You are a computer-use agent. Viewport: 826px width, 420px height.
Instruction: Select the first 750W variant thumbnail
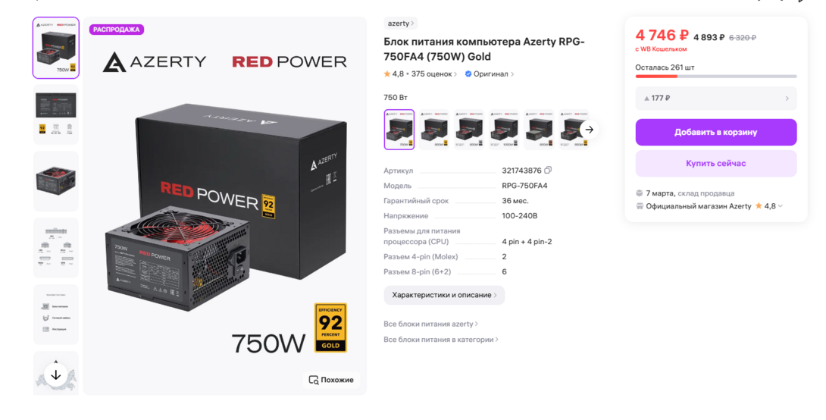399,130
